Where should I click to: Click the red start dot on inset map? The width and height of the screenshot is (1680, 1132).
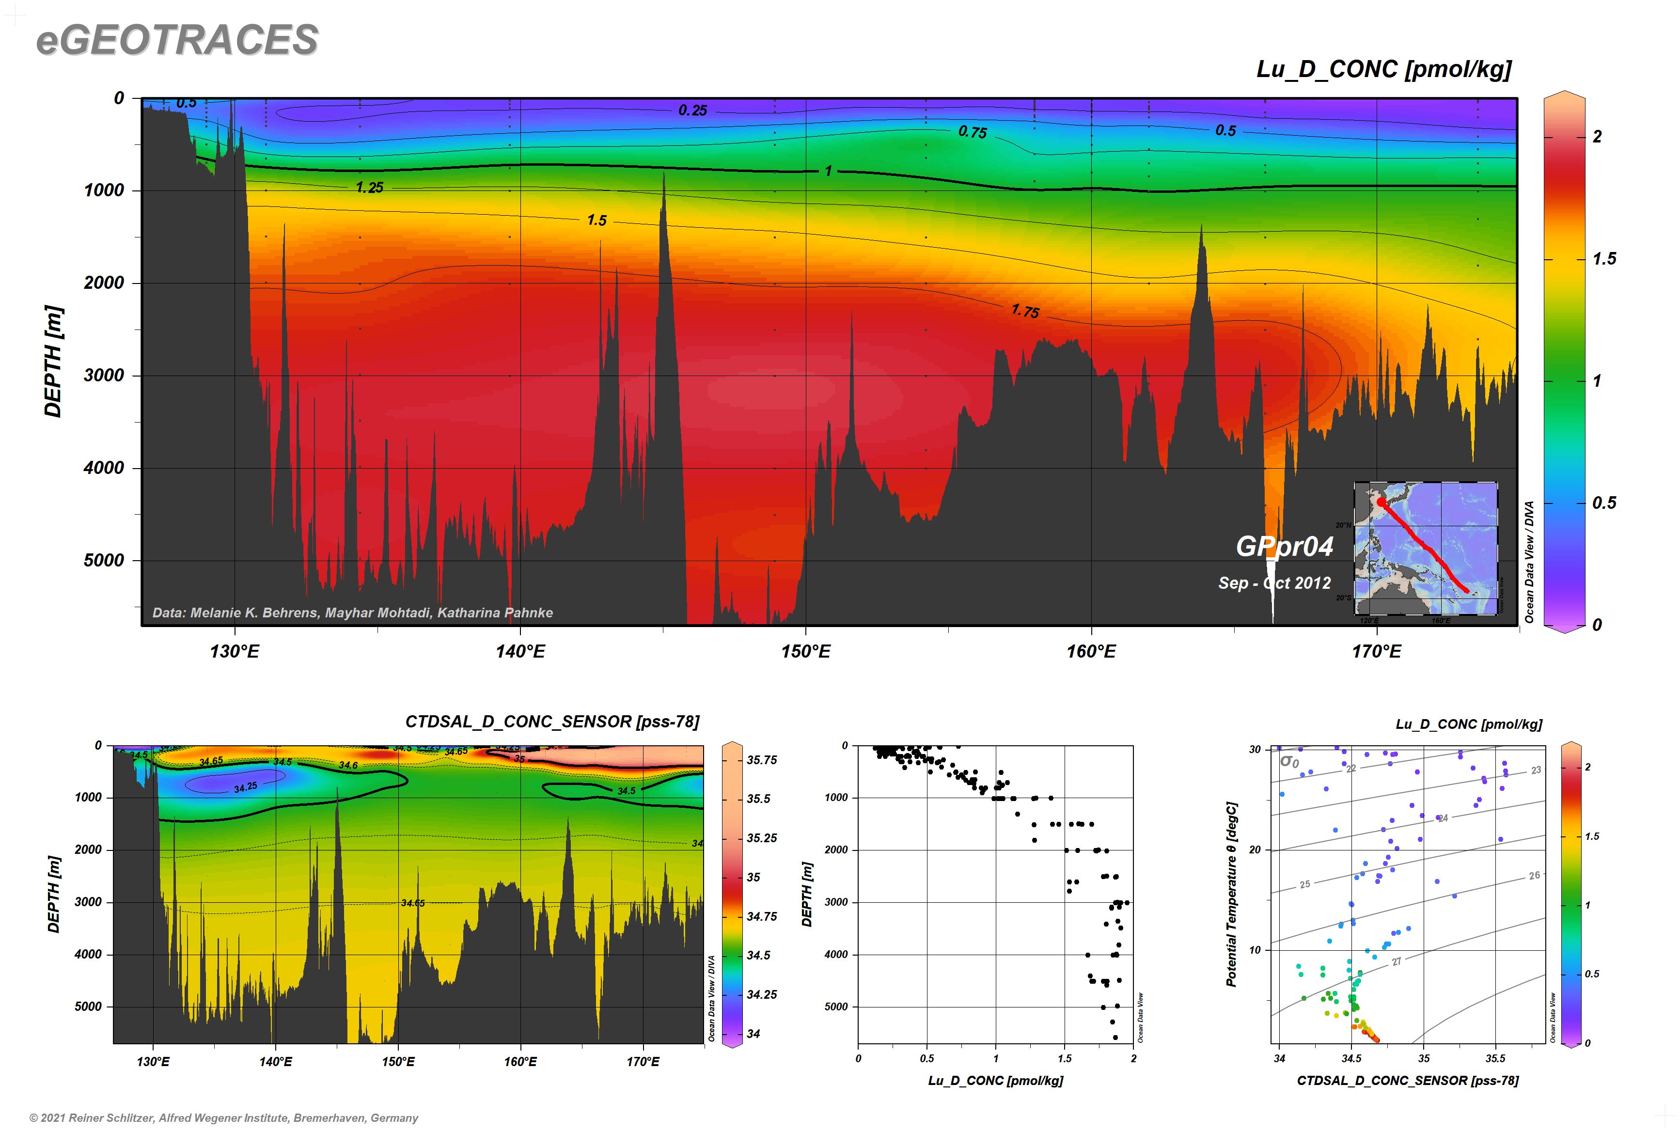[x=1381, y=502]
